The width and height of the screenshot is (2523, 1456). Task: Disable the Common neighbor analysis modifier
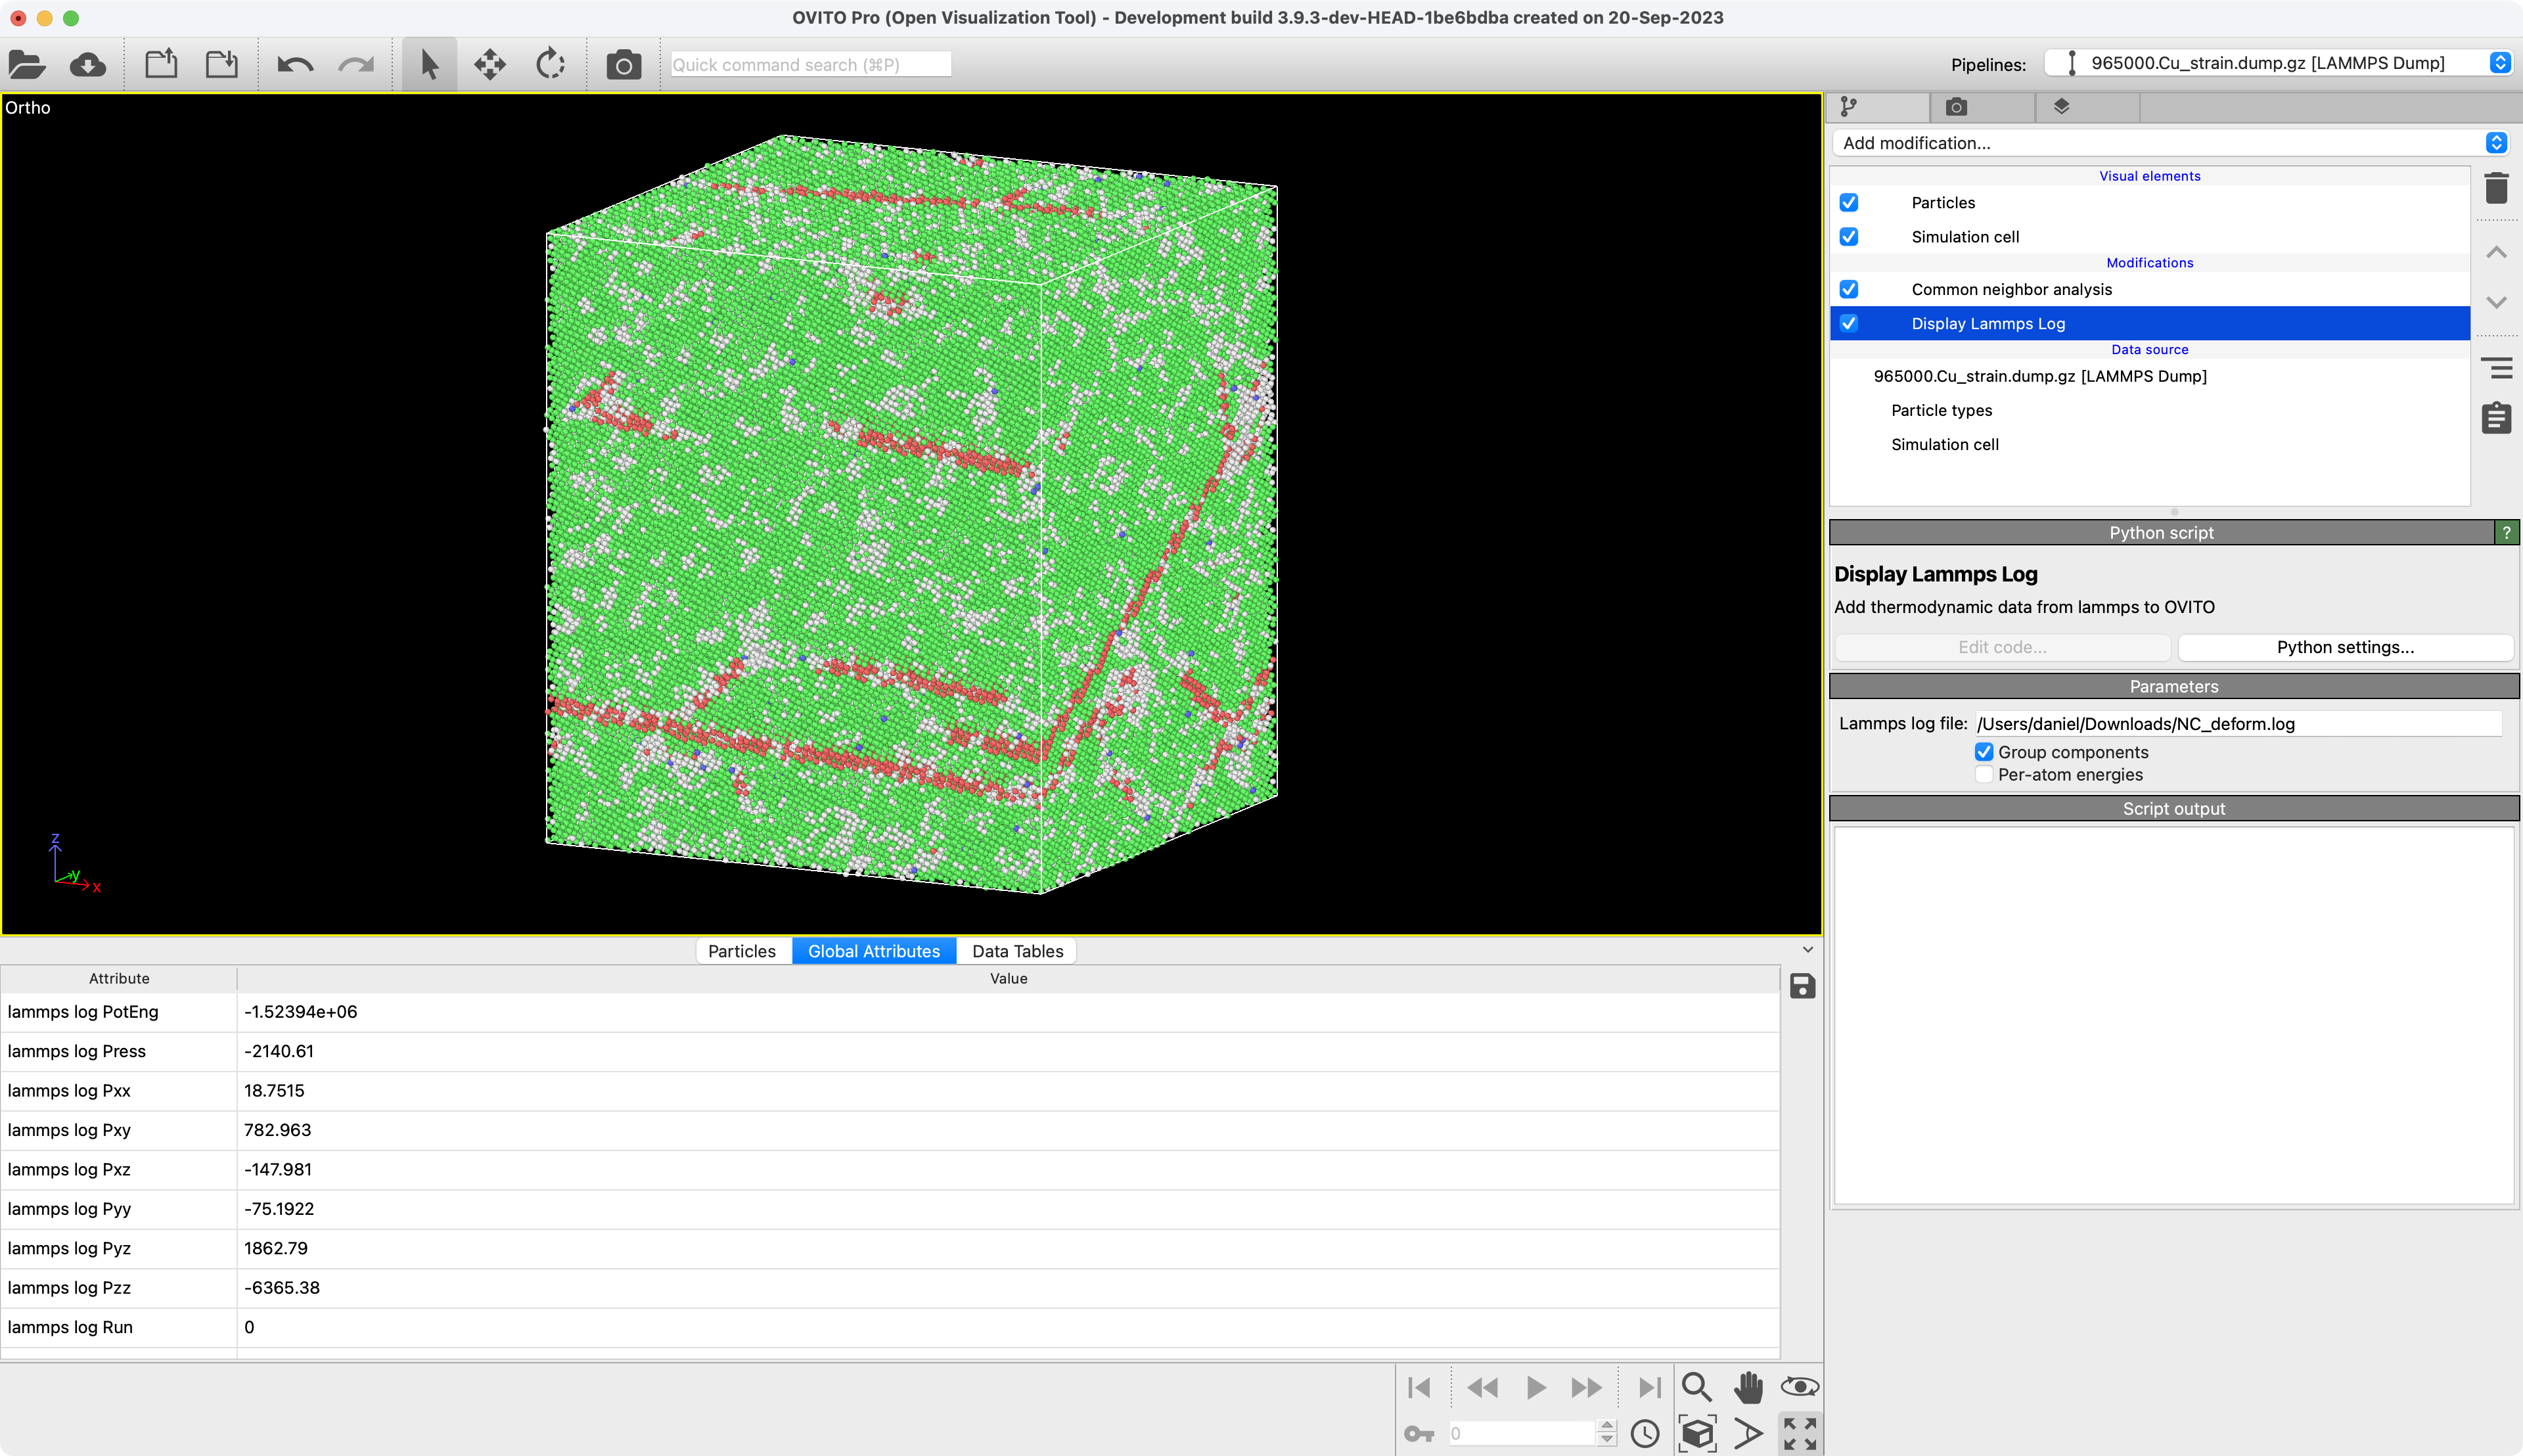(1849, 289)
